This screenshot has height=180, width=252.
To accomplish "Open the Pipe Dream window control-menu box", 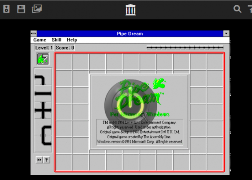I will (34, 34).
